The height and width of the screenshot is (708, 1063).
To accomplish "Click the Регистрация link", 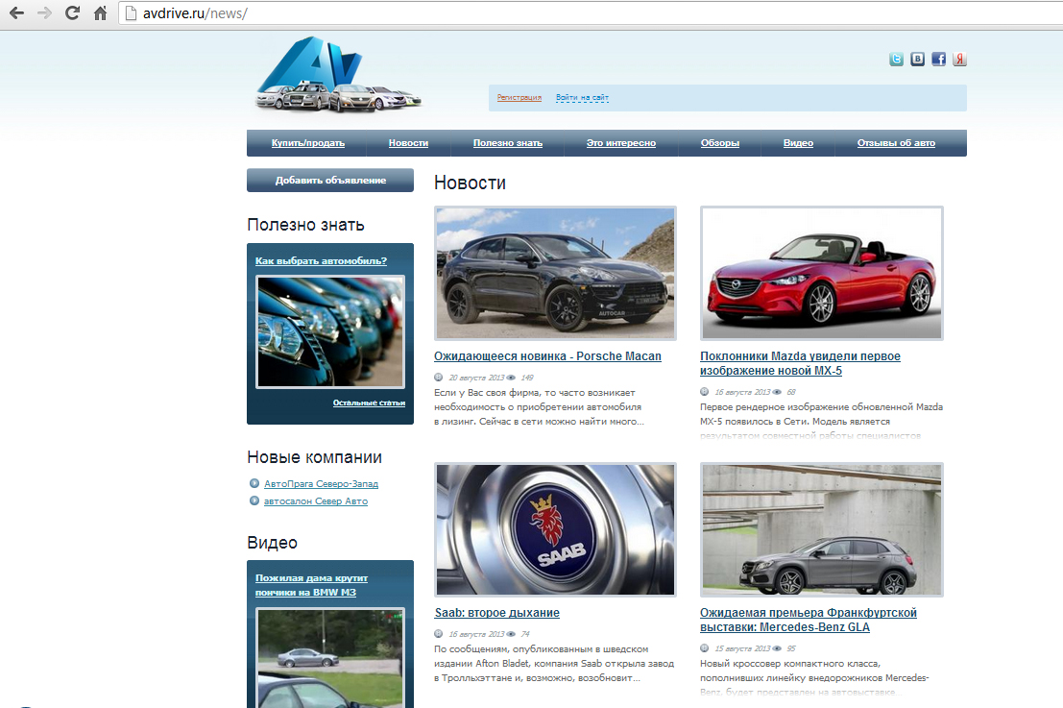I will [x=519, y=98].
